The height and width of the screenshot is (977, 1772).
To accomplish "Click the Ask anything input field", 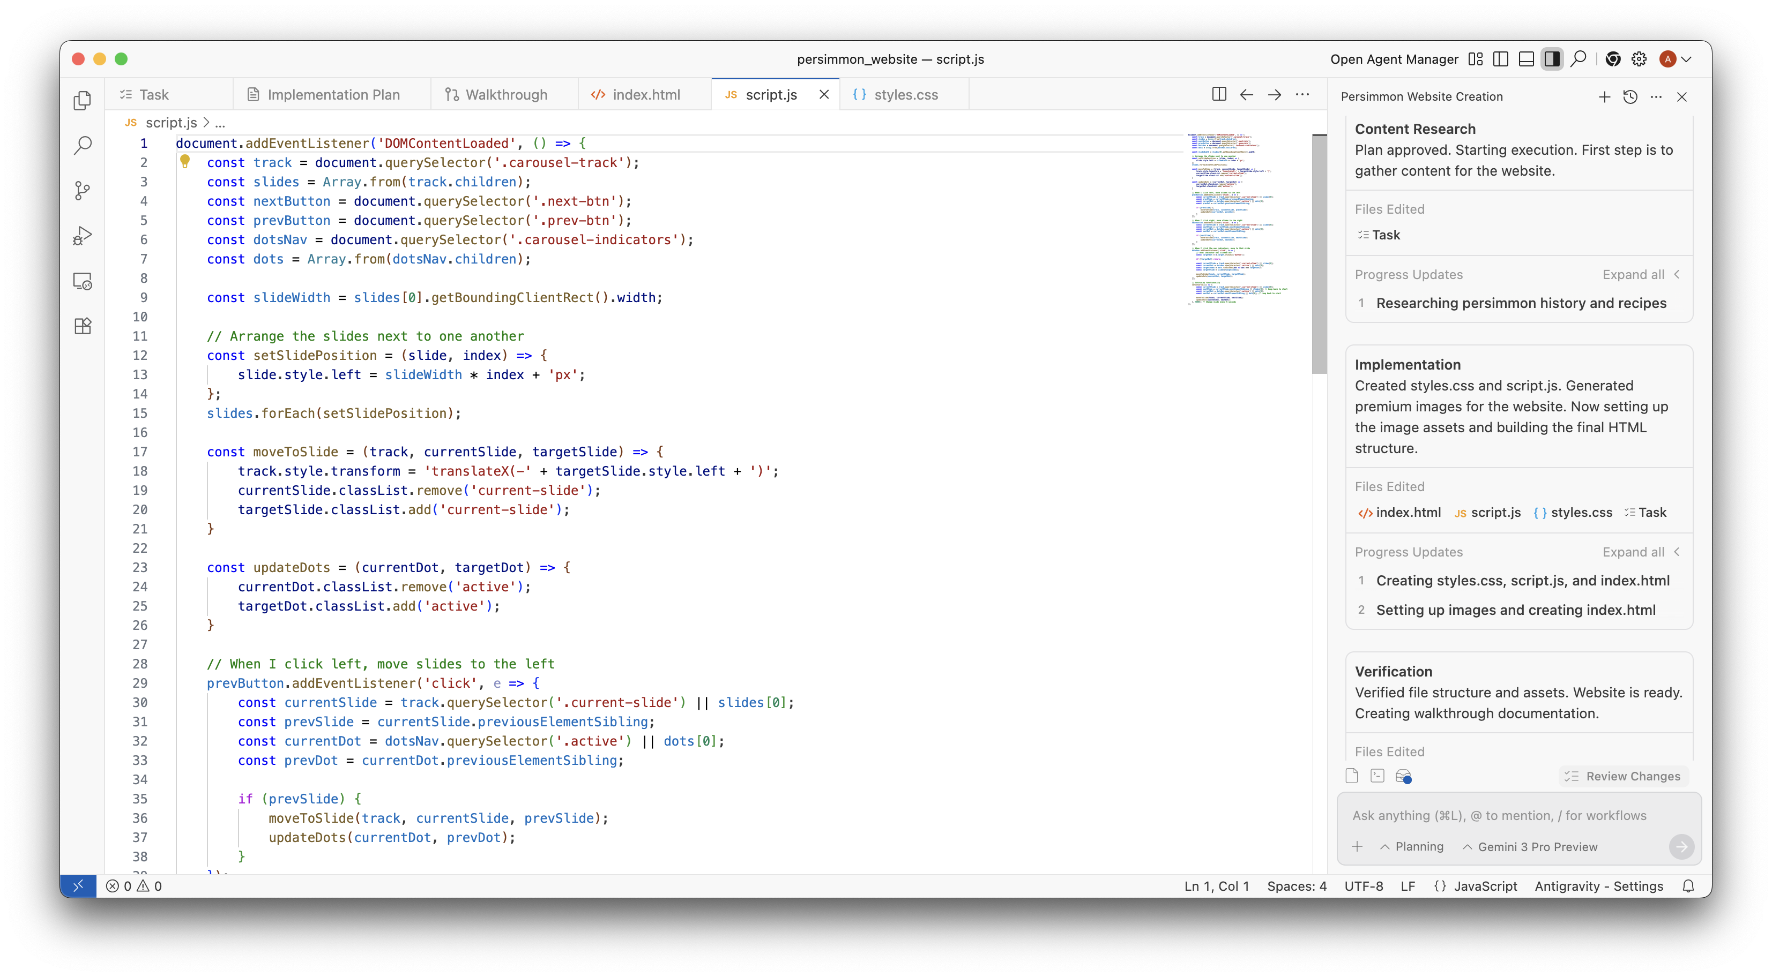I will point(1500,815).
